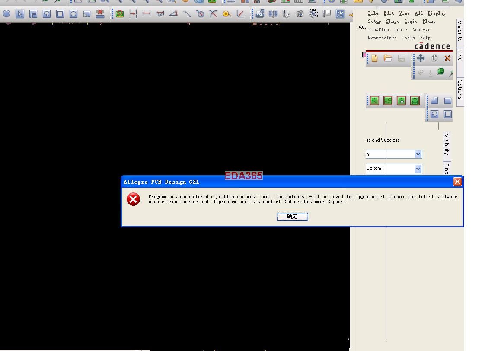Select the red dimension tool with arrowhead
Image resolution: width=488 pixels, height=351 pixels.
(x=133, y=14)
